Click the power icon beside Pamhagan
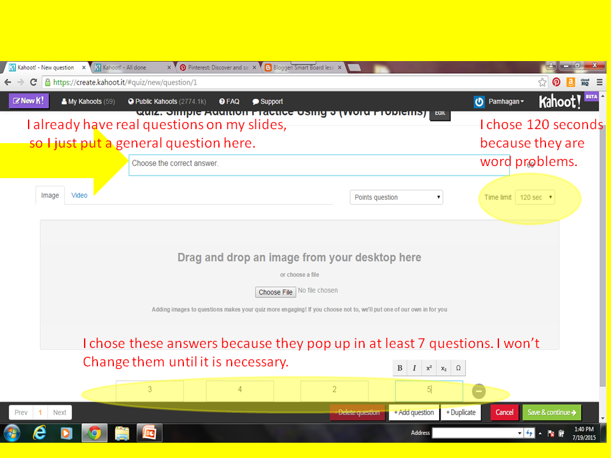 click(479, 102)
